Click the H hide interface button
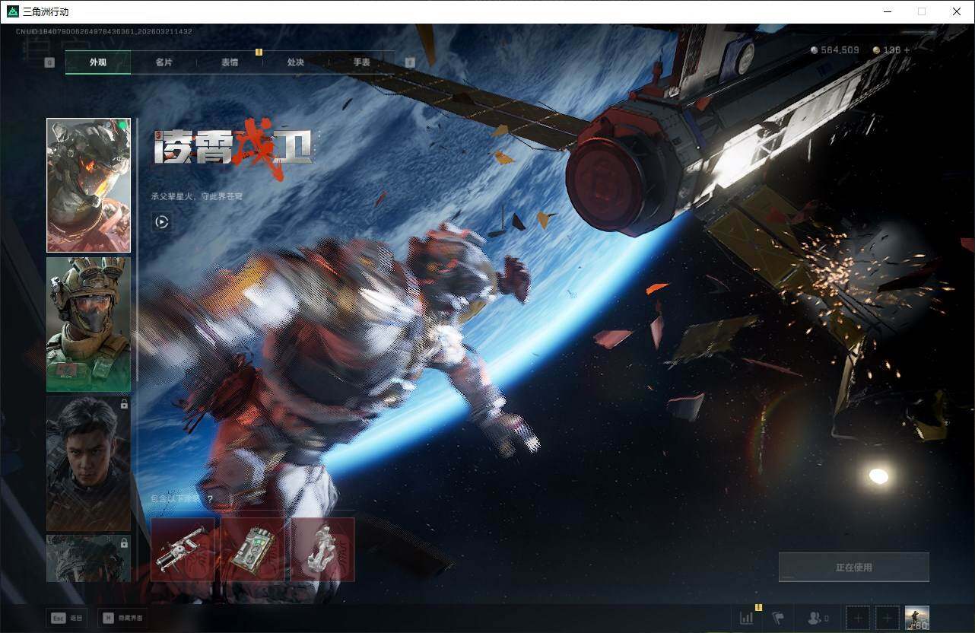This screenshot has height=633, width=975. 124,618
